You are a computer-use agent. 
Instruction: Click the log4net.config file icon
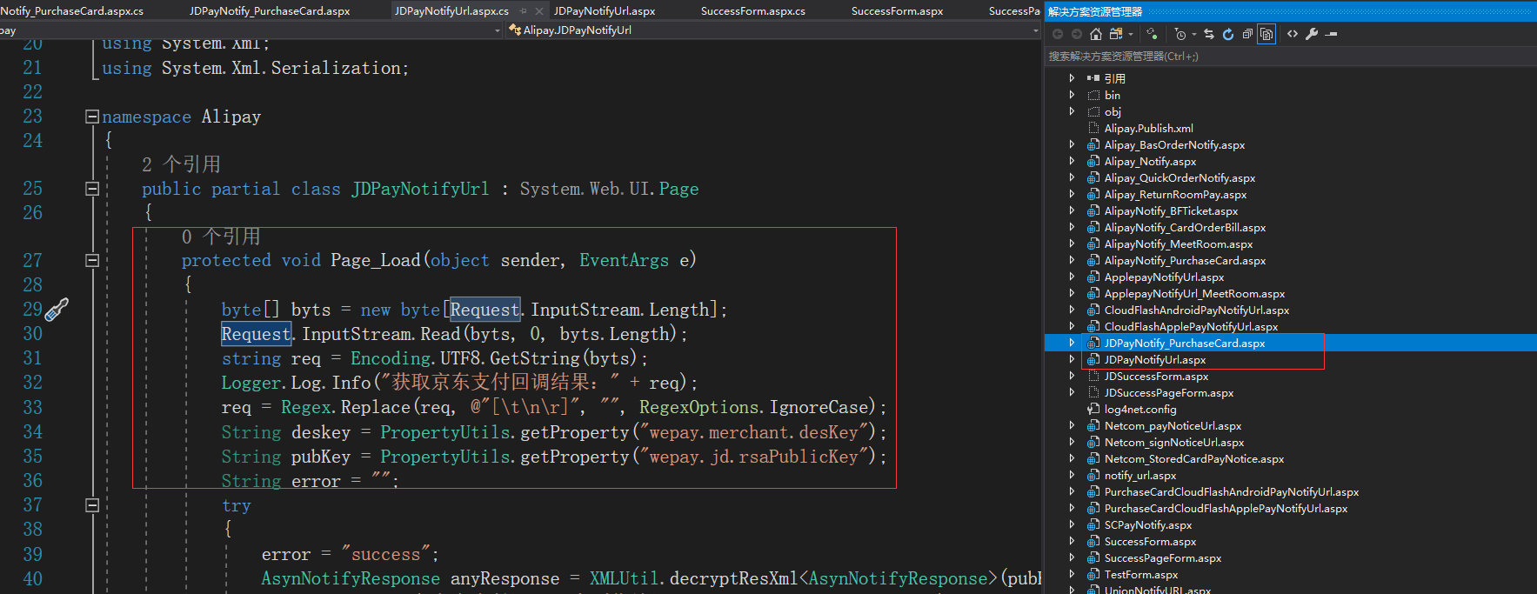click(x=1093, y=410)
